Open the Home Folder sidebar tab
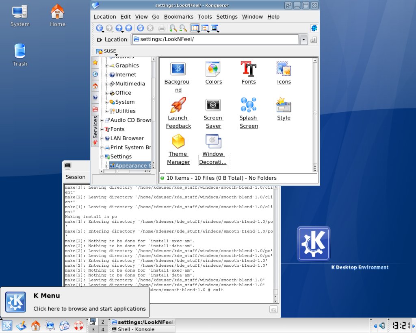Viewport: 416px width, 333px height. (x=95, y=86)
